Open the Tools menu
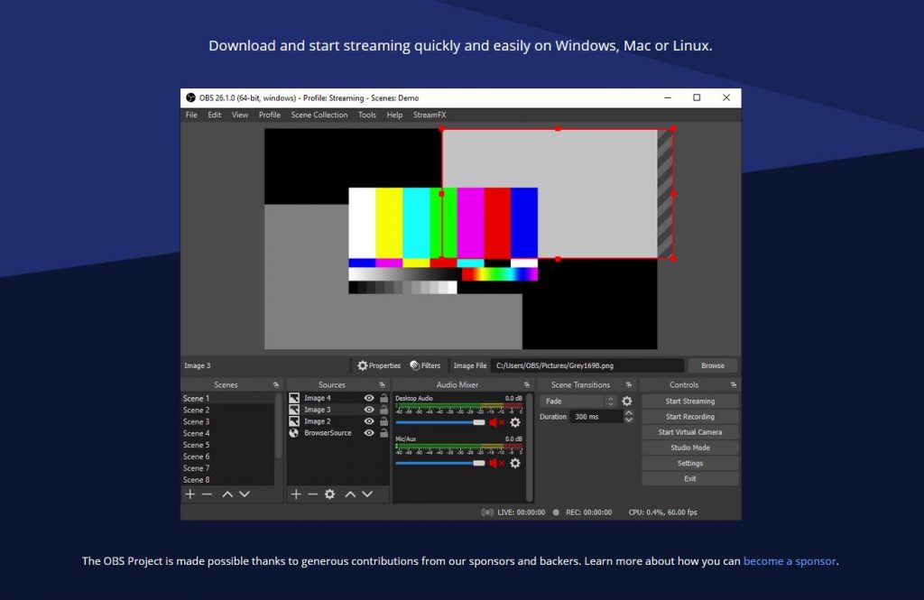 [366, 115]
